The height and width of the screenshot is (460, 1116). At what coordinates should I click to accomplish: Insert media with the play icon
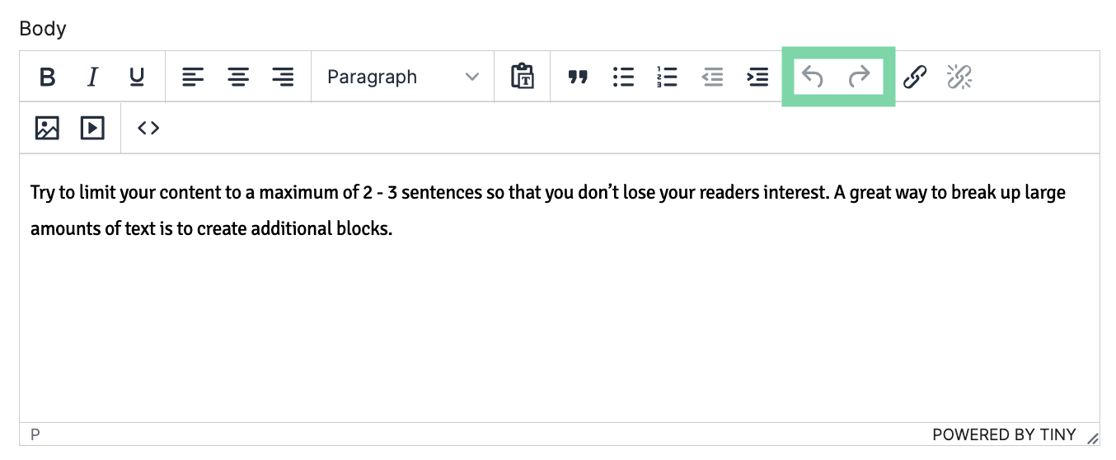pos(92,128)
